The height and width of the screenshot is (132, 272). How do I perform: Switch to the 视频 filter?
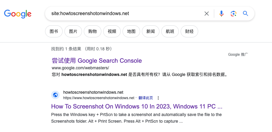point(112,31)
